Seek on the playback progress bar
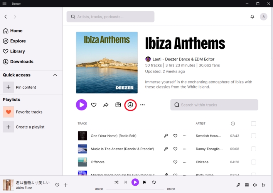The width and height of the screenshot is (273, 193). [x=135, y=189]
